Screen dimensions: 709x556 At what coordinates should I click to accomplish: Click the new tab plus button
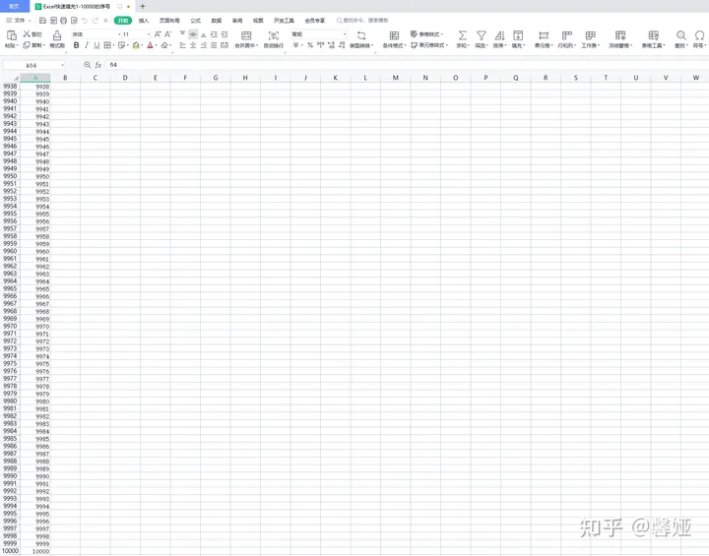[143, 6]
